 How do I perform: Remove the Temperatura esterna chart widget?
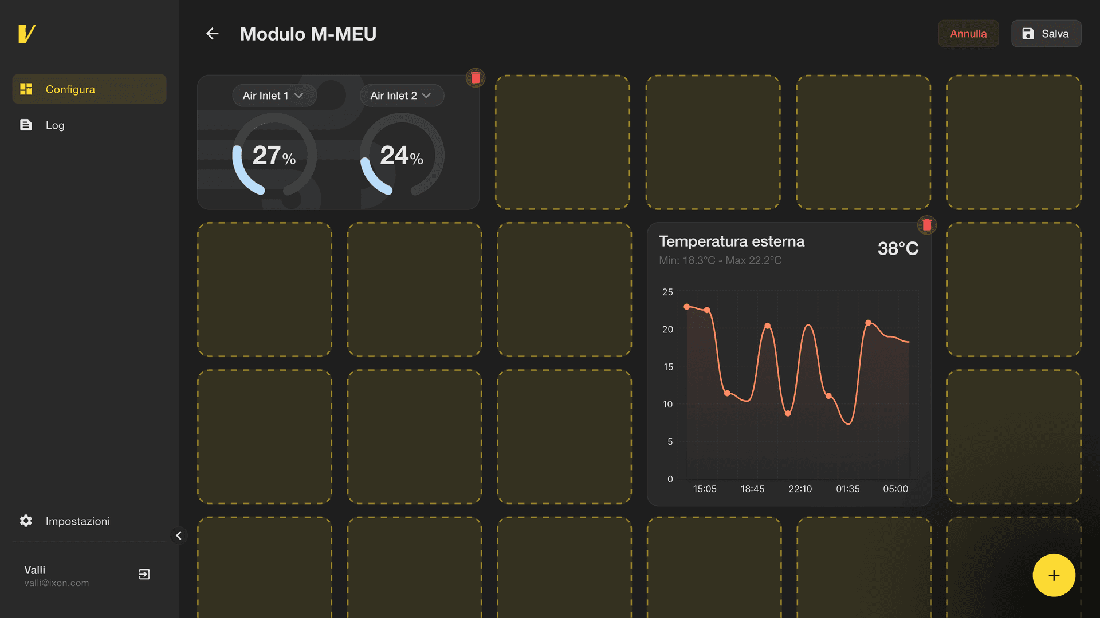coord(927,225)
